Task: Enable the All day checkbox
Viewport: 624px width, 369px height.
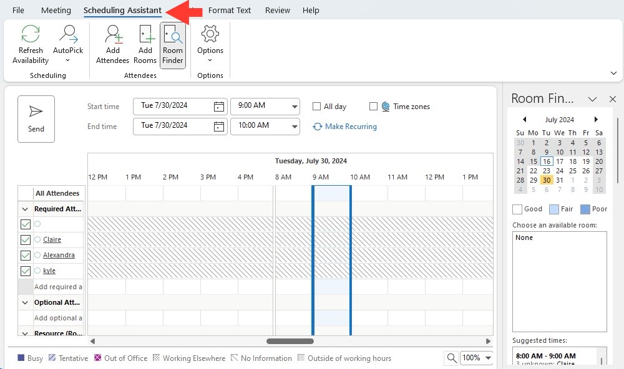Action: pos(317,106)
